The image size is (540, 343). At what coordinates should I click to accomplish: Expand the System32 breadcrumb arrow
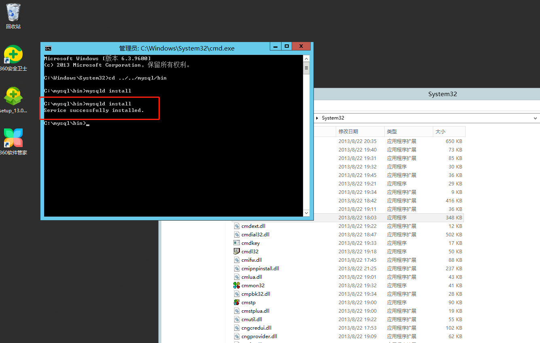tap(316, 118)
